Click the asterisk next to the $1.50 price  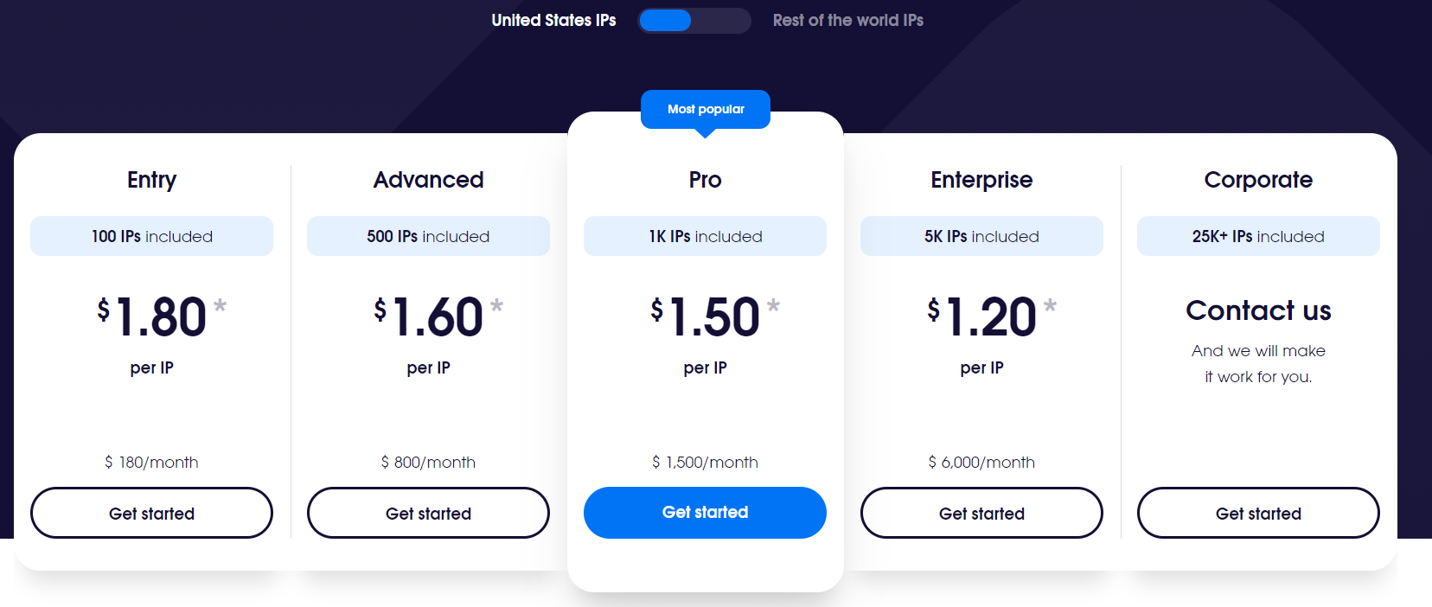coord(775,304)
